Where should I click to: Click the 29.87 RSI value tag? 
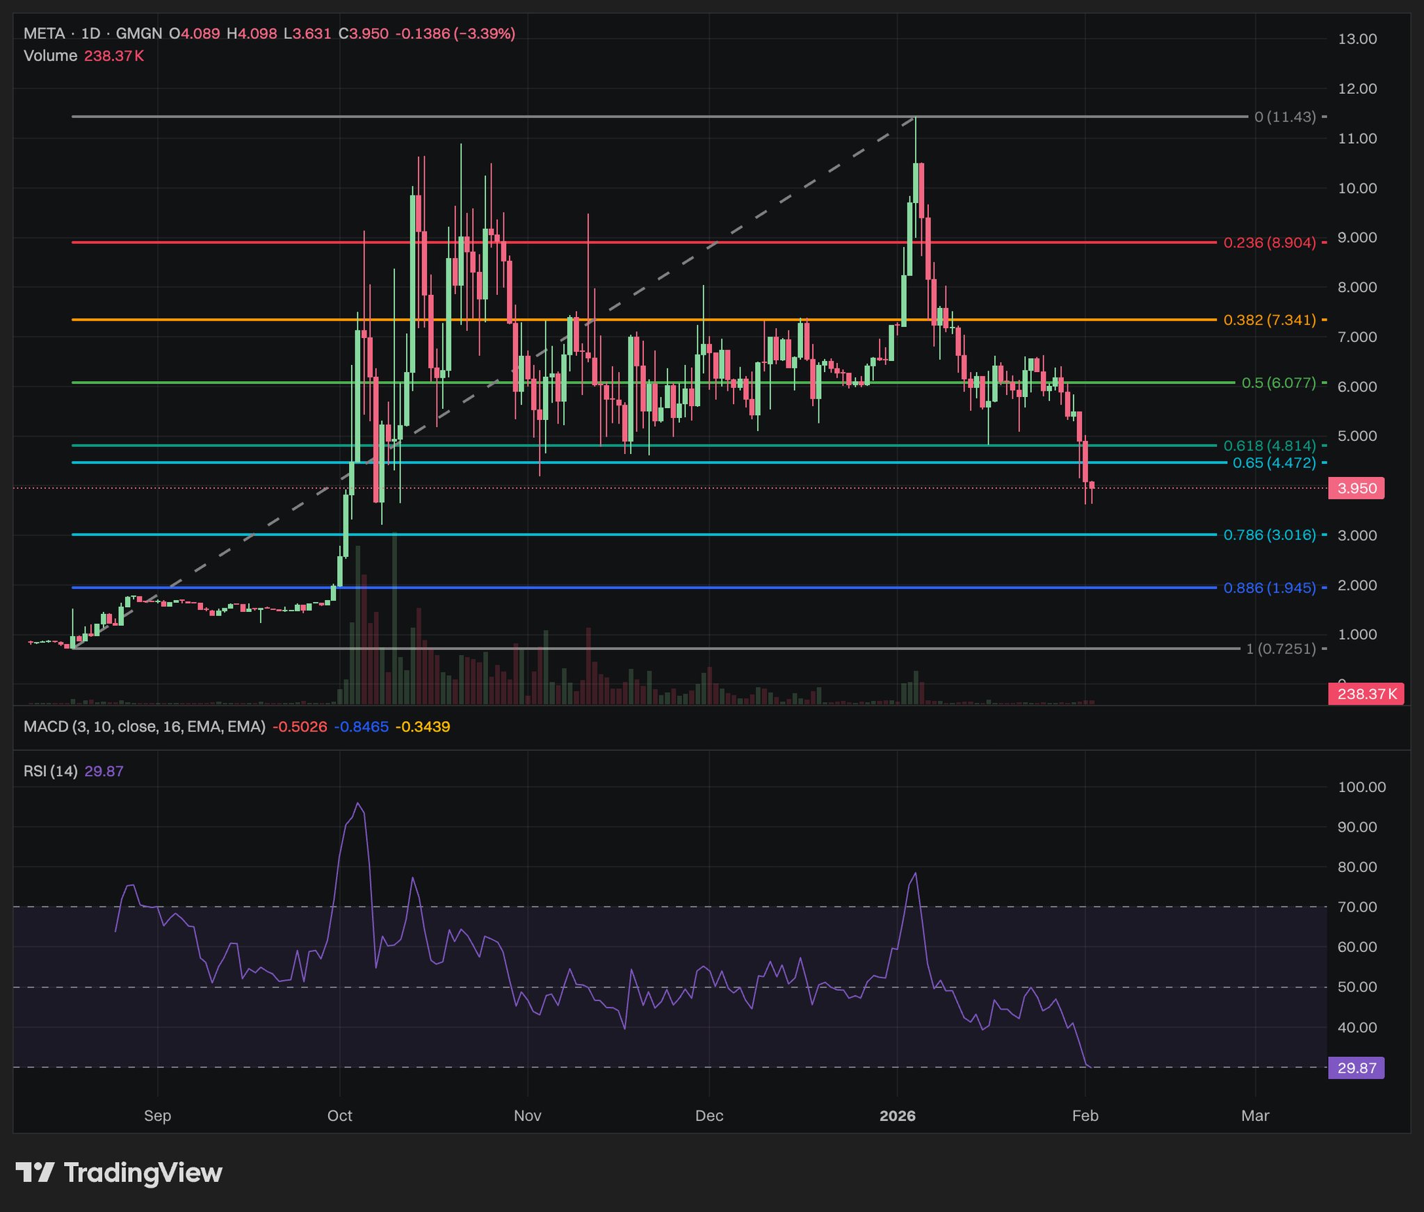(x=1356, y=1067)
